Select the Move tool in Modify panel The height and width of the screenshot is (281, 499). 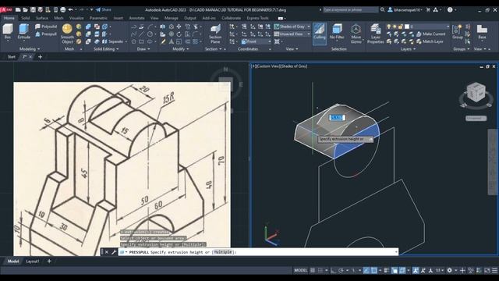[179, 27]
